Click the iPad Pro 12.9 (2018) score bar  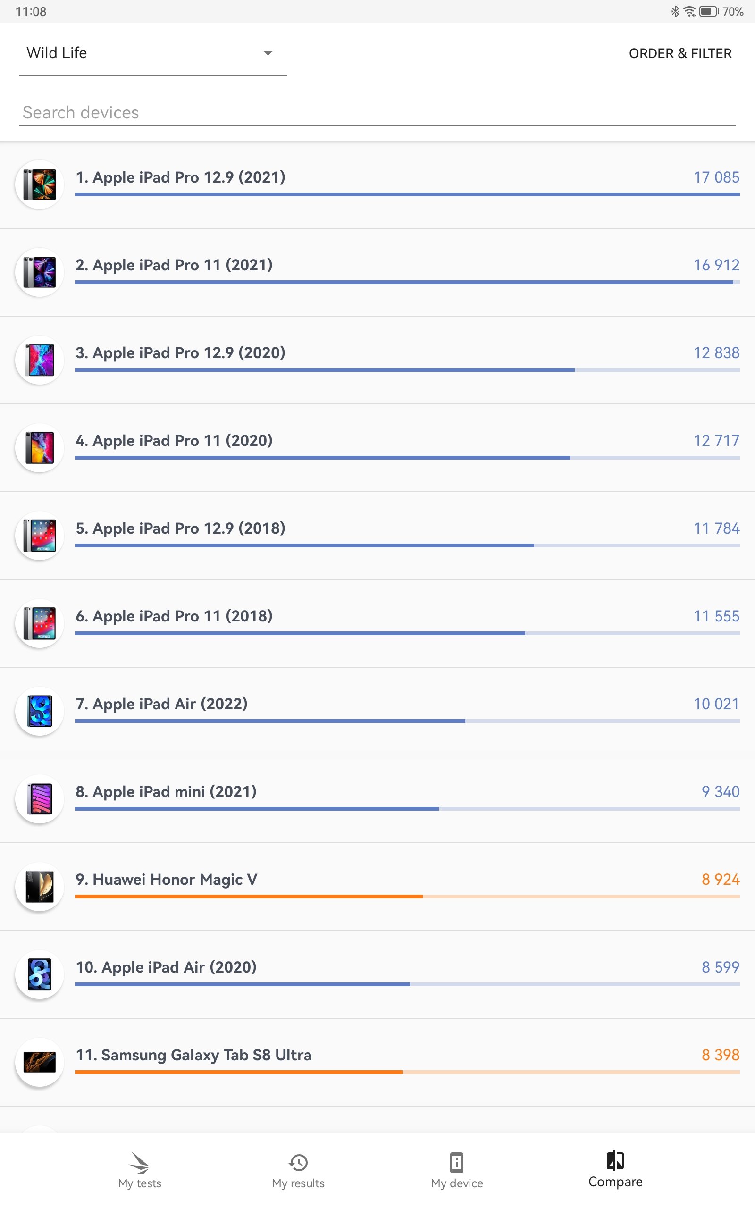pos(407,545)
